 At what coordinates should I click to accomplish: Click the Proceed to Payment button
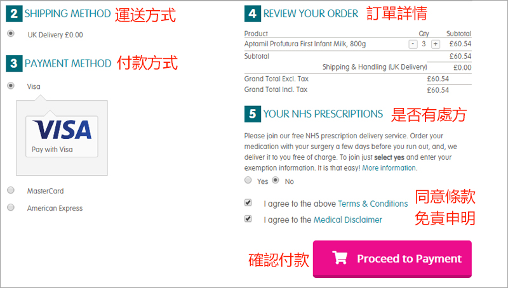pos(392,259)
